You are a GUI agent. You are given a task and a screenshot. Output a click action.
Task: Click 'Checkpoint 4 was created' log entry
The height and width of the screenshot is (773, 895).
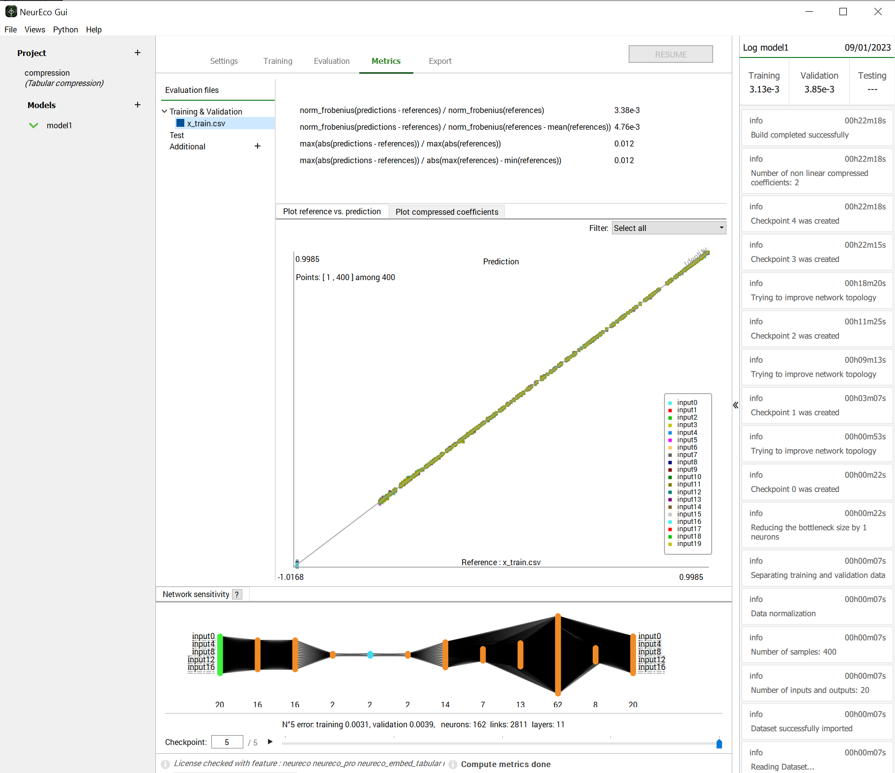pos(817,214)
